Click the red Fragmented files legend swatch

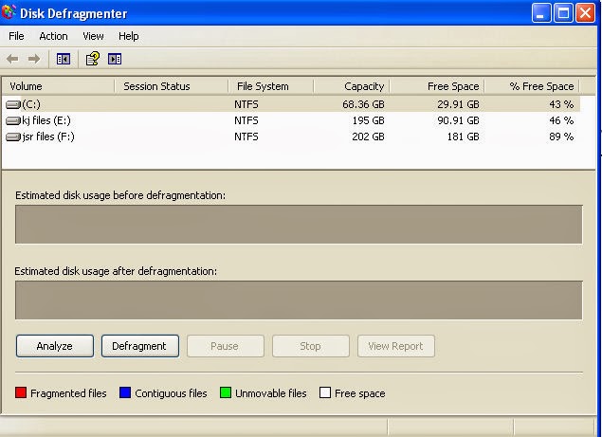[x=21, y=392]
